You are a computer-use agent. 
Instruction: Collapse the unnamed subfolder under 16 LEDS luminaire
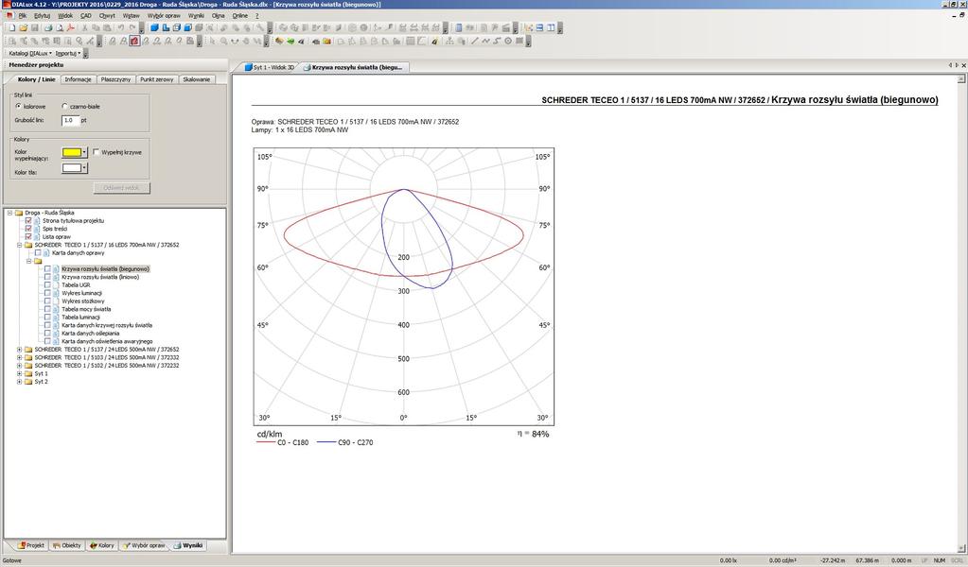click(28, 261)
